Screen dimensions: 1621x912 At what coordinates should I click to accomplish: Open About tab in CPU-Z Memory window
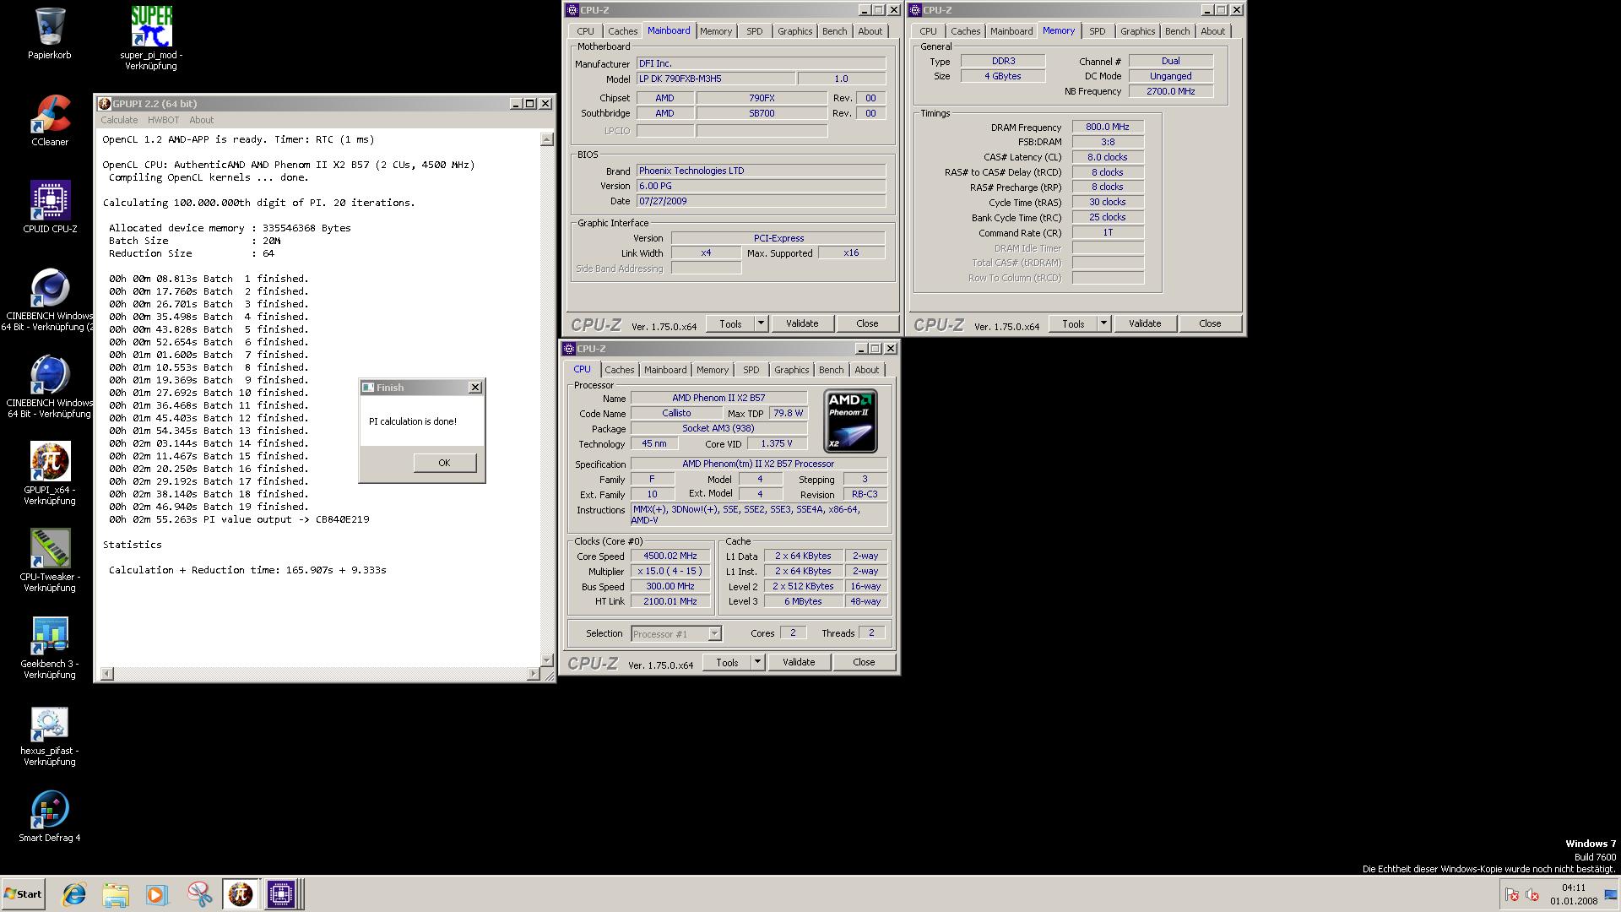point(1212,31)
